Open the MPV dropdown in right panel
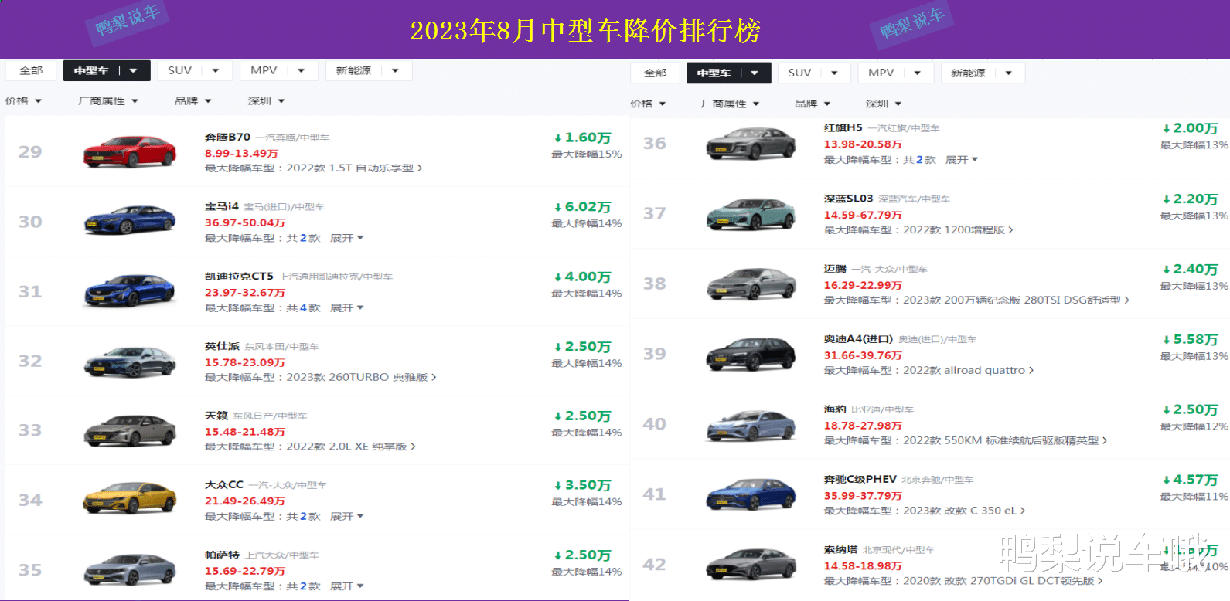 [894, 73]
